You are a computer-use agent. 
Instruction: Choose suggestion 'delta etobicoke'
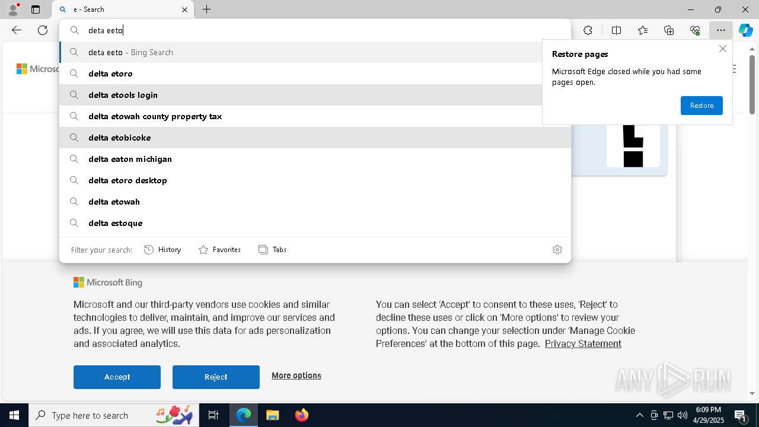click(x=315, y=138)
